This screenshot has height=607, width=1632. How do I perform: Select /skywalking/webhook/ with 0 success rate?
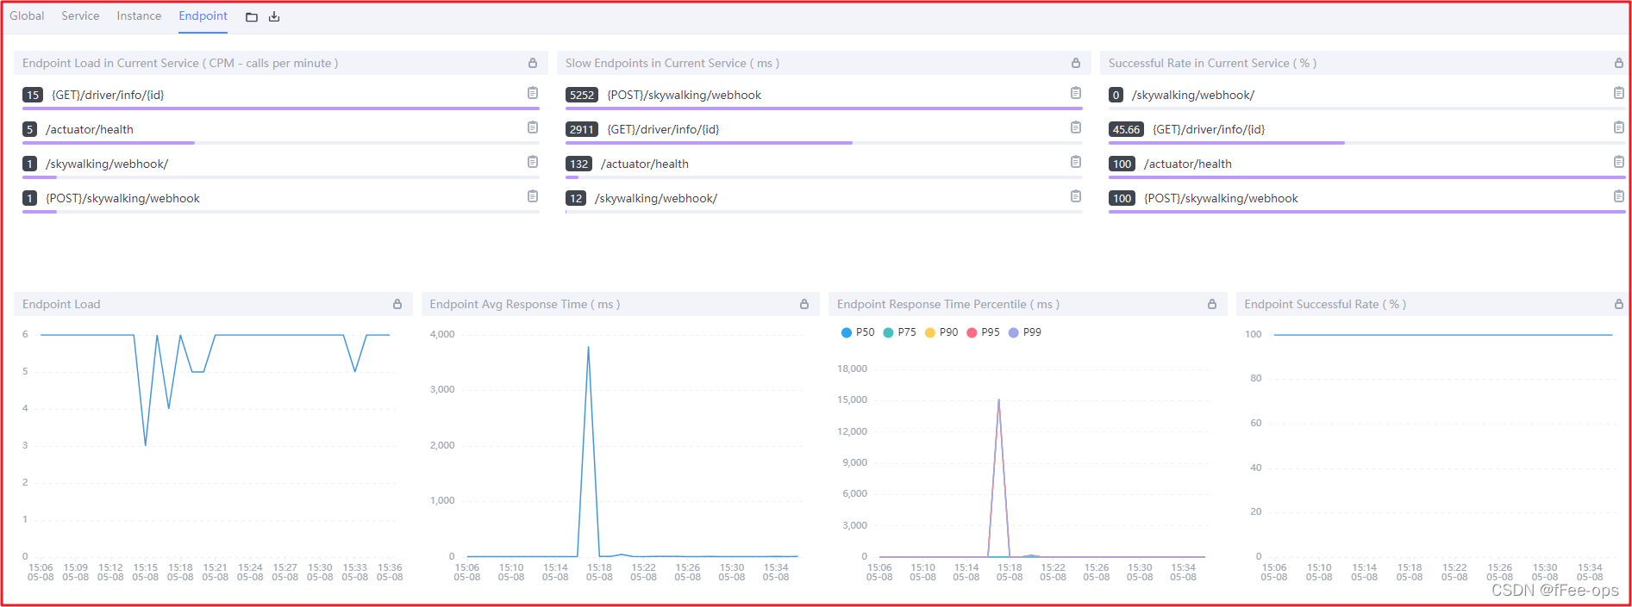[x=1193, y=95]
